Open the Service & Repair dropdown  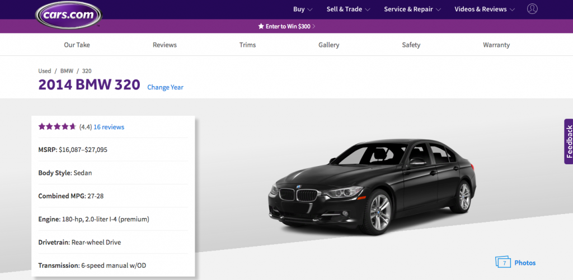[412, 10]
